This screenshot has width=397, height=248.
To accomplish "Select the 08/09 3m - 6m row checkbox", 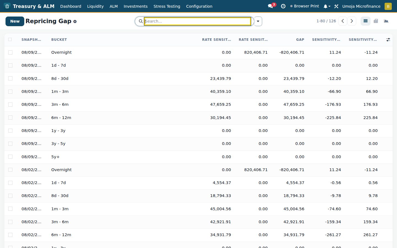I will tap(10, 104).
